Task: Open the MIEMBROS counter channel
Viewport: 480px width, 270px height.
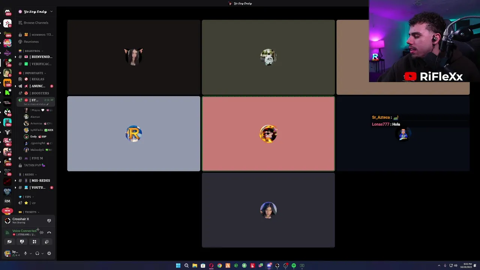Action: (36, 34)
